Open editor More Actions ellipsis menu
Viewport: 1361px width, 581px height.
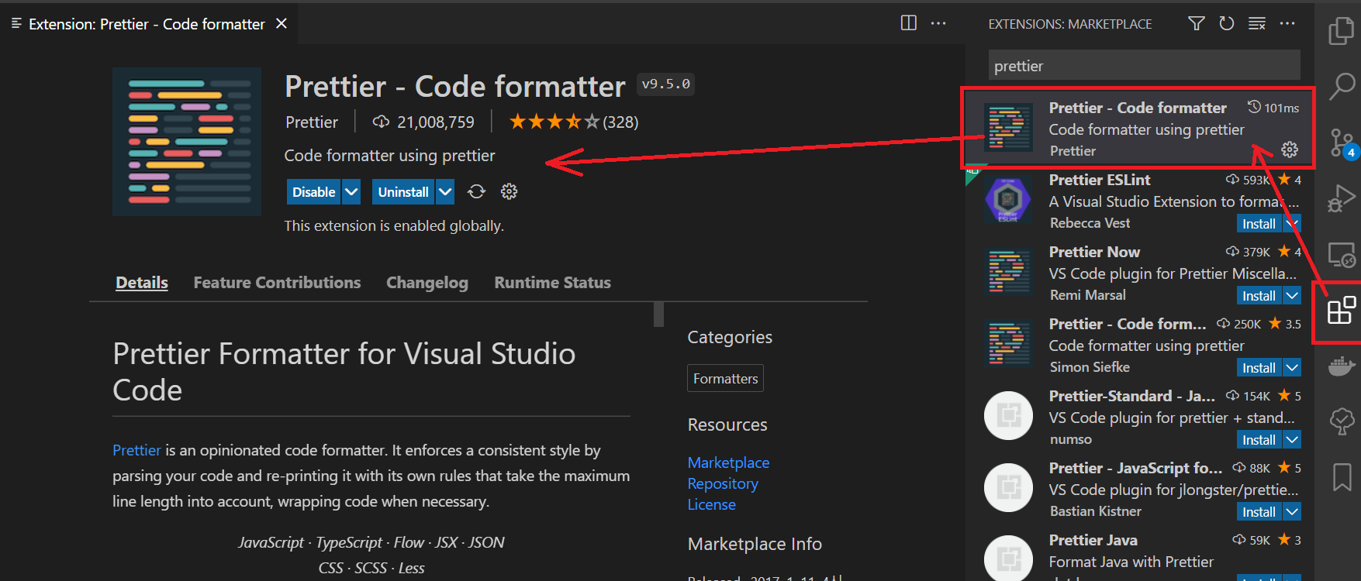(938, 23)
